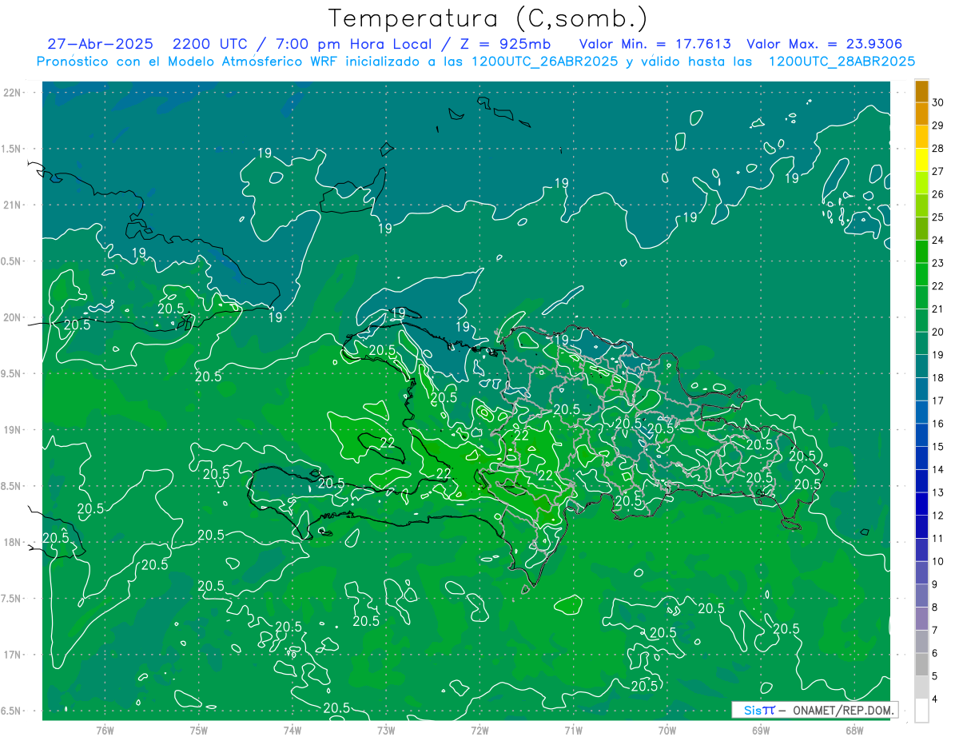
Task: Click the latitude axis label "17N"
Action: (14, 655)
